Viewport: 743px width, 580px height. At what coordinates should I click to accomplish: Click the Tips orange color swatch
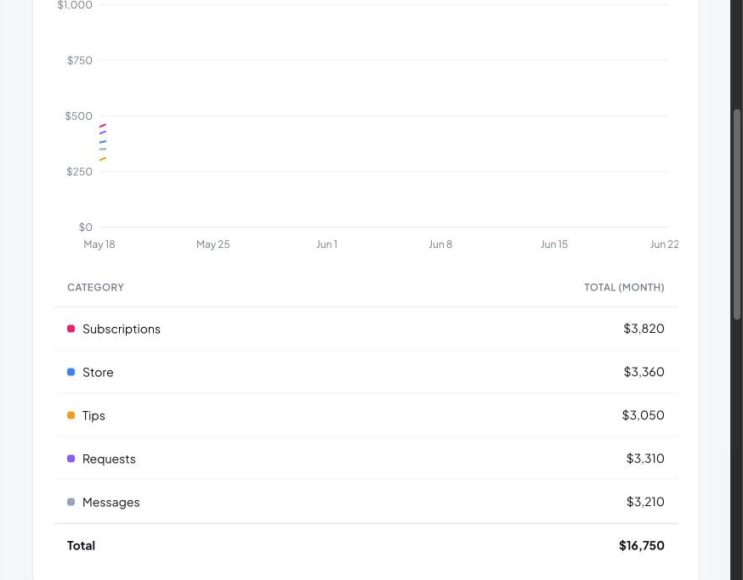(x=71, y=415)
